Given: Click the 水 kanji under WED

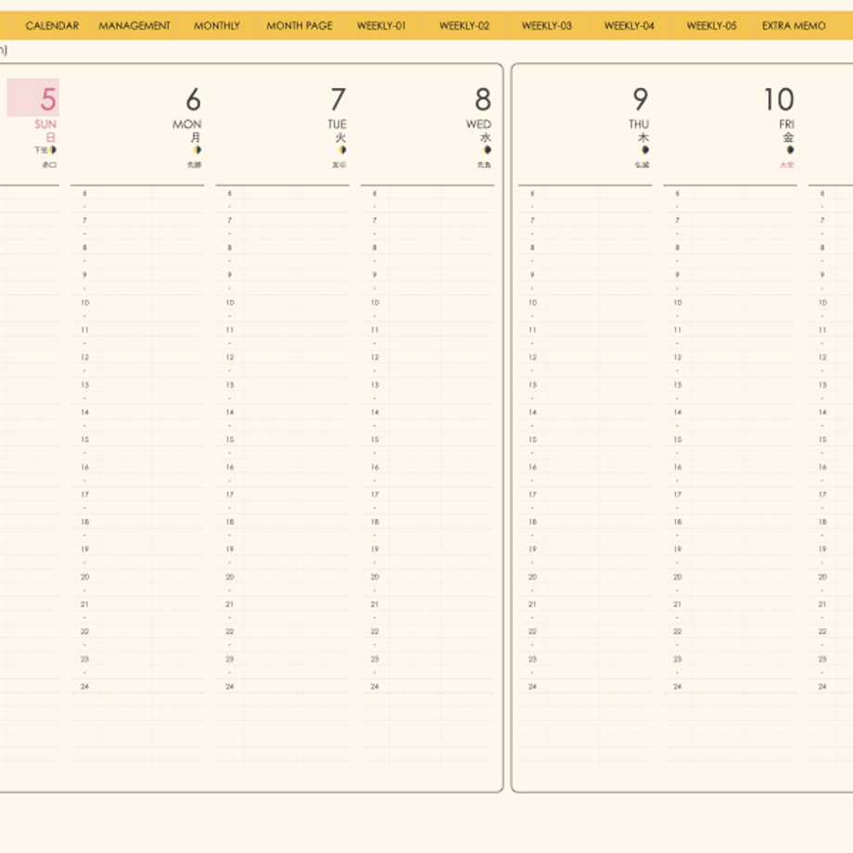Looking at the screenshot, I should (486, 137).
